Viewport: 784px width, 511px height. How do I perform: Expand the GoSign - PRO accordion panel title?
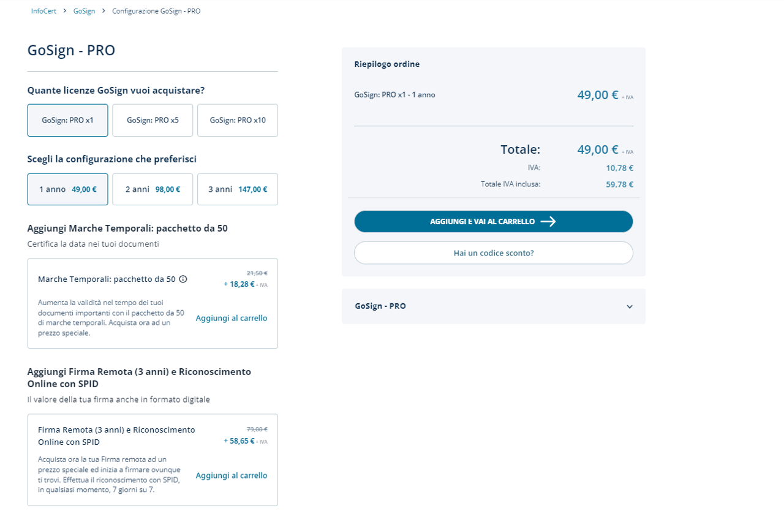380,306
